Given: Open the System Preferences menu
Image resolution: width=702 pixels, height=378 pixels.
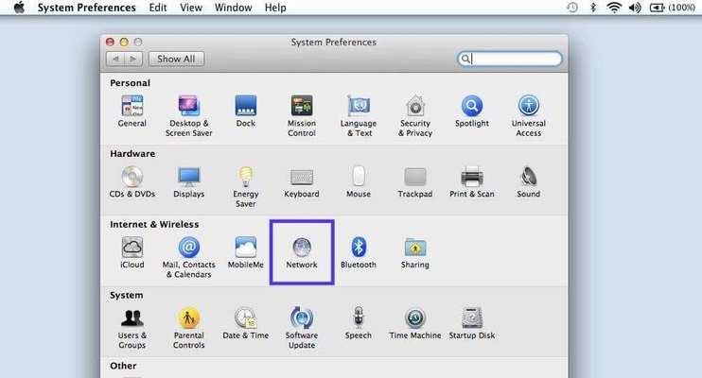Looking at the screenshot, I should tap(86, 8).
